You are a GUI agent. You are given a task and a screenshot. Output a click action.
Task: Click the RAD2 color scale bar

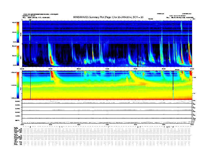(18, 32)
